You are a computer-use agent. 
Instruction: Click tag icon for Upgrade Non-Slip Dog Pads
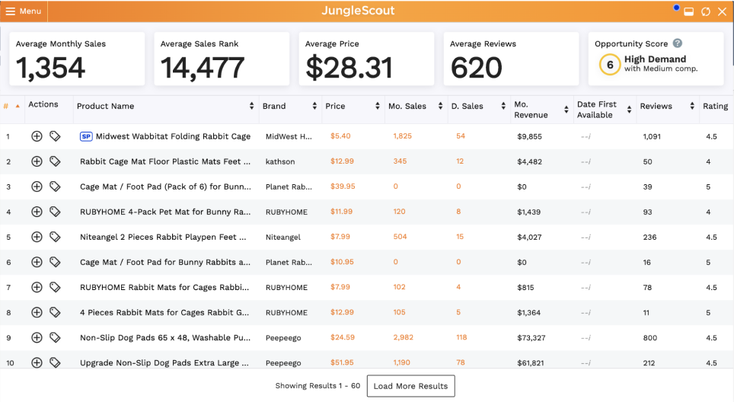(x=55, y=362)
